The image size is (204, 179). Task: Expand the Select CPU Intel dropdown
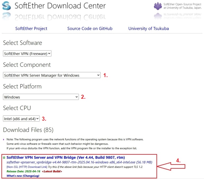21,119
